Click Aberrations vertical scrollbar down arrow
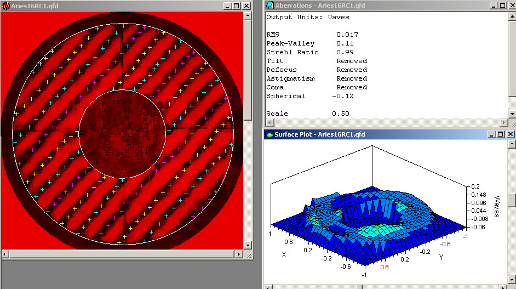The image size is (516, 289). click(x=512, y=114)
